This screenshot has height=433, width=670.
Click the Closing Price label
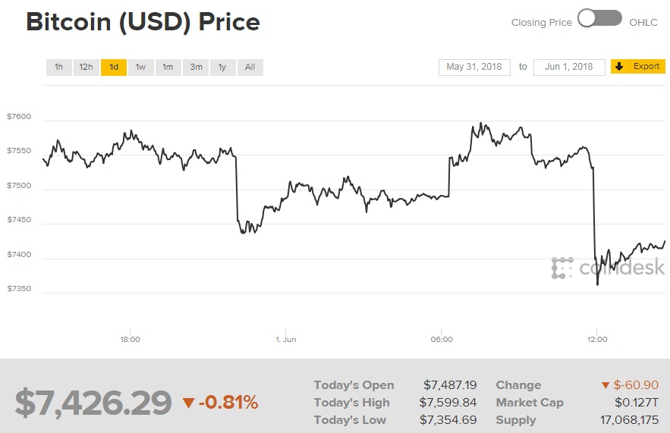541,22
